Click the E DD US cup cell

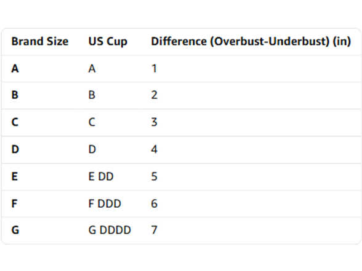pos(101,176)
